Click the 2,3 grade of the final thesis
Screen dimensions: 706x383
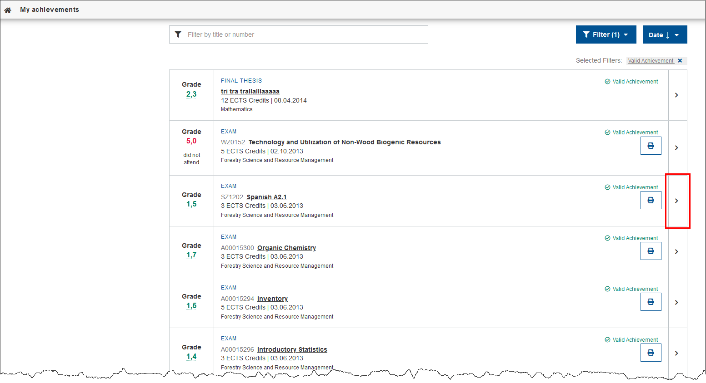click(191, 94)
